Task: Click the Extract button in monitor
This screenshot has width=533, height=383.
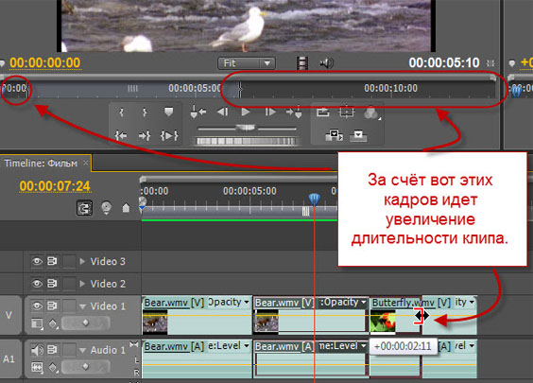Action: [358, 135]
